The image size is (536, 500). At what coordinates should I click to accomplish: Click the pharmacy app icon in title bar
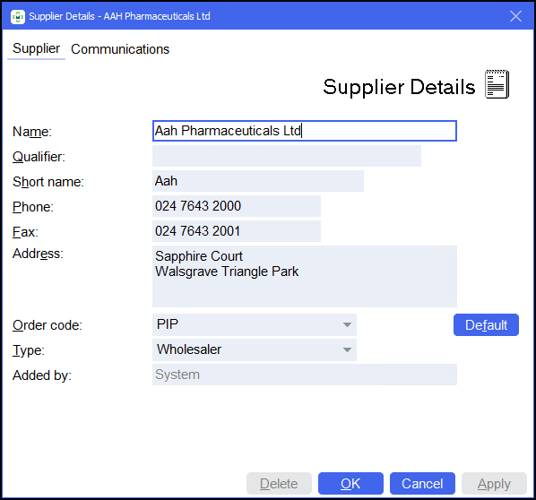tap(18, 16)
